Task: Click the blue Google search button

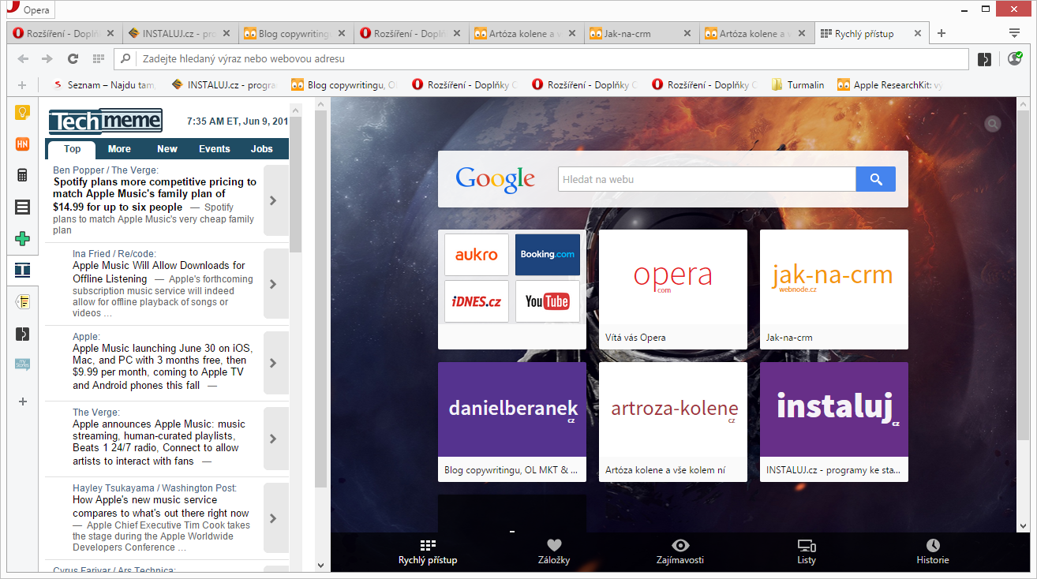Action: (876, 179)
